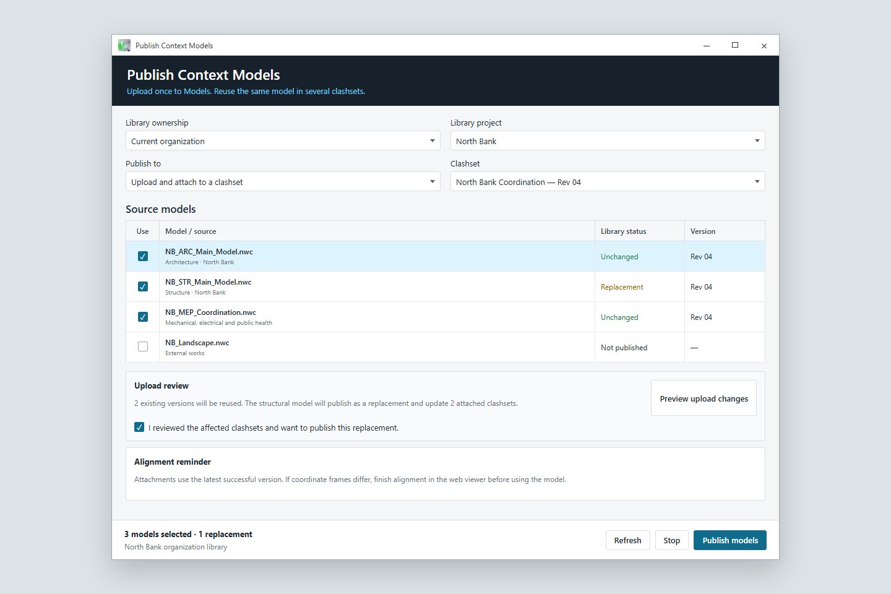
Task: Click the Publish models button
Action: point(730,540)
